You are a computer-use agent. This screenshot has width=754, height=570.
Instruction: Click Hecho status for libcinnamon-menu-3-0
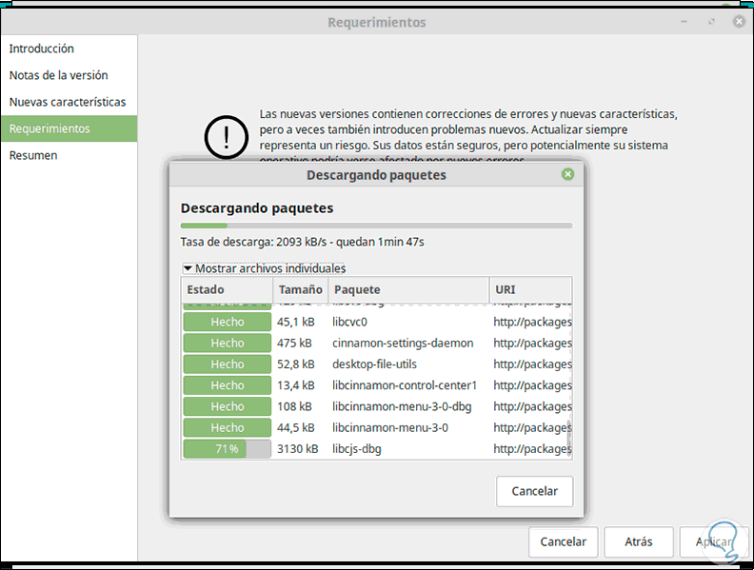click(x=227, y=428)
